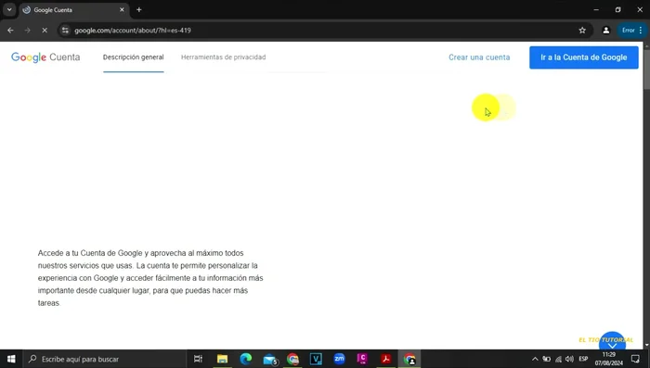Open the network tray icon

pos(558,359)
